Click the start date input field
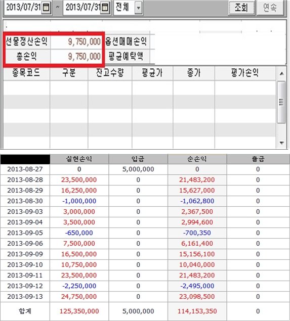Image resolution: width=290 pixels, height=321 pixels. click(23, 8)
